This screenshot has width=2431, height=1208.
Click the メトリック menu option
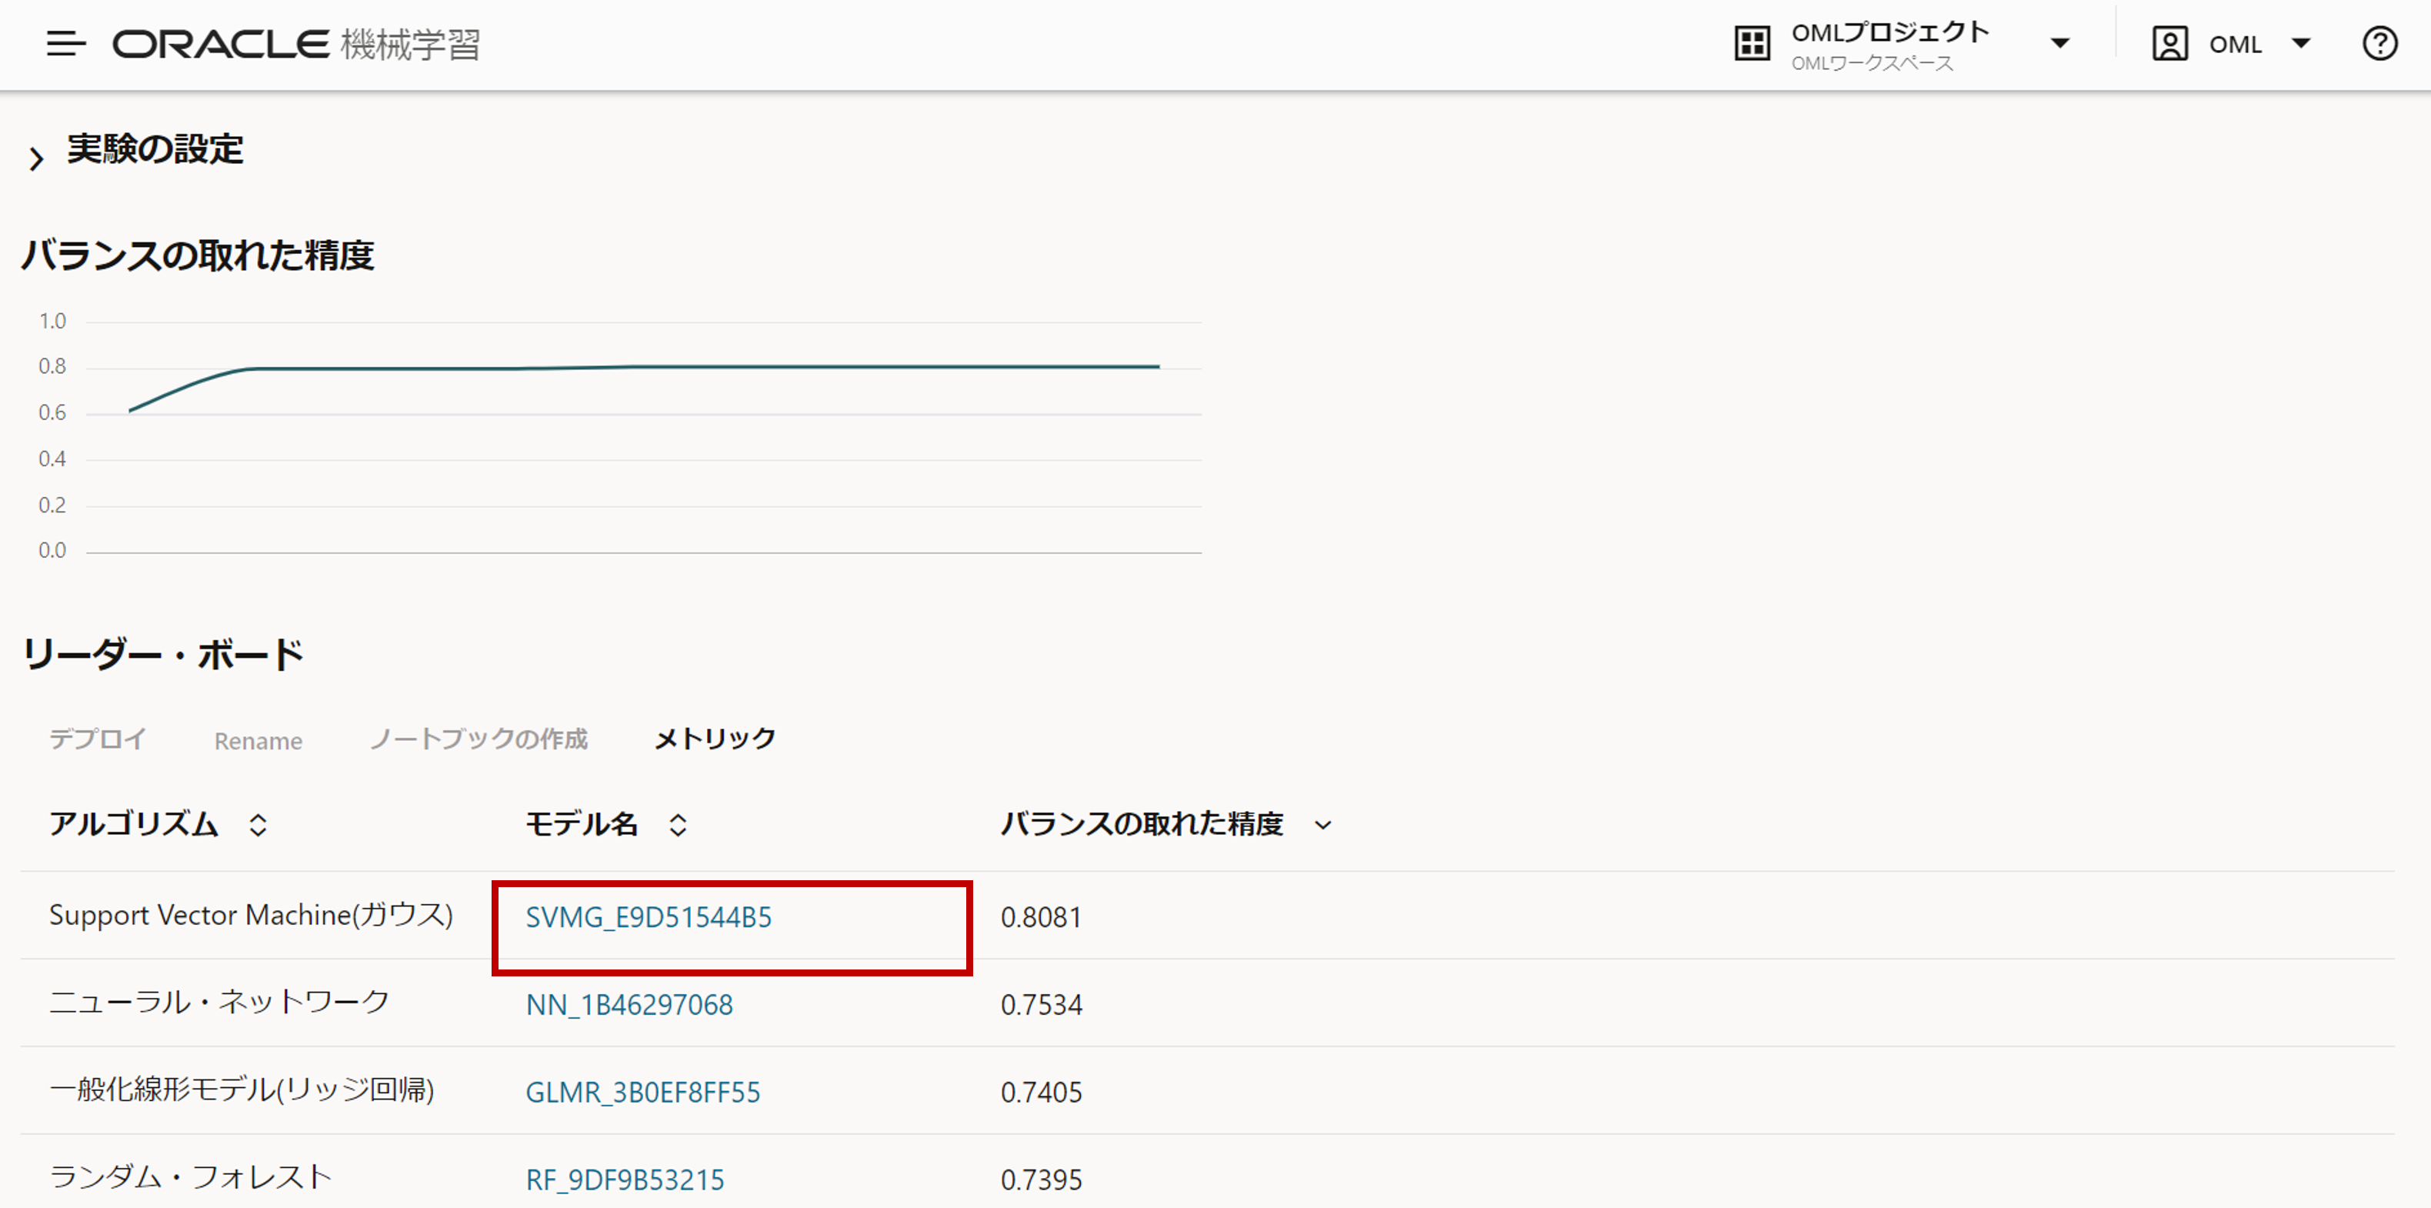715,739
